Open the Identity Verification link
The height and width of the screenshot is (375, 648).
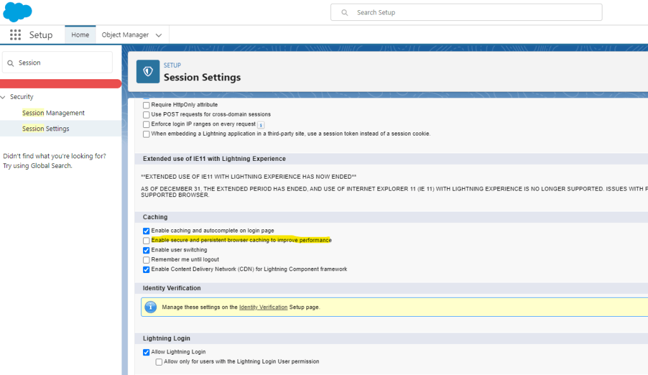click(x=263, y=307)
